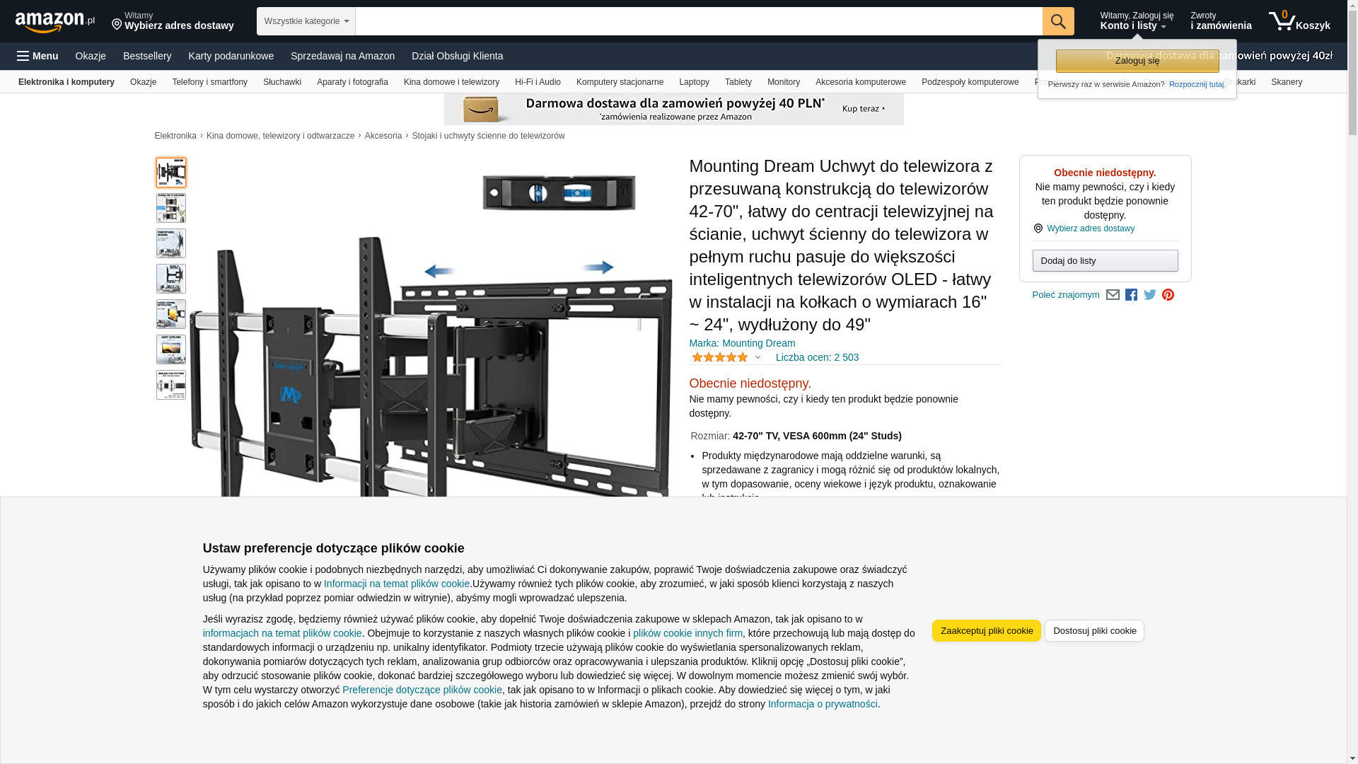Focus the Amazon search input field
Viewport: 1358px width, 764px height.
pos(698,21)
